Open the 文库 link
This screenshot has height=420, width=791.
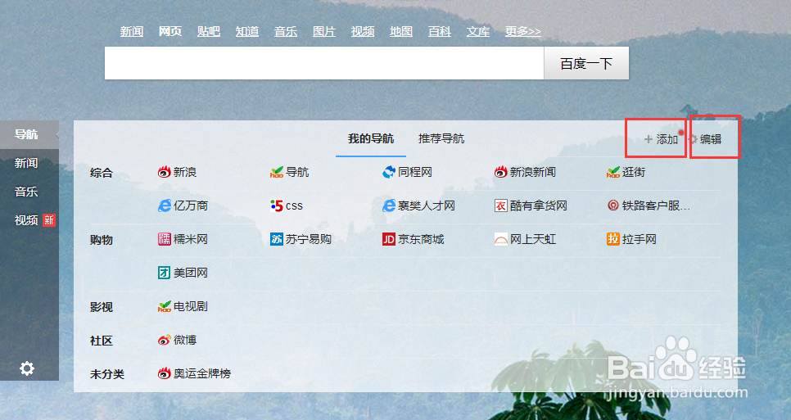coord(478,31)
